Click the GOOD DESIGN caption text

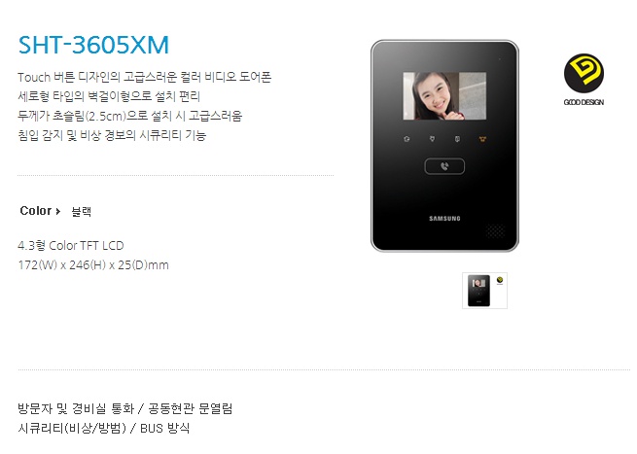tap(584, 102)
